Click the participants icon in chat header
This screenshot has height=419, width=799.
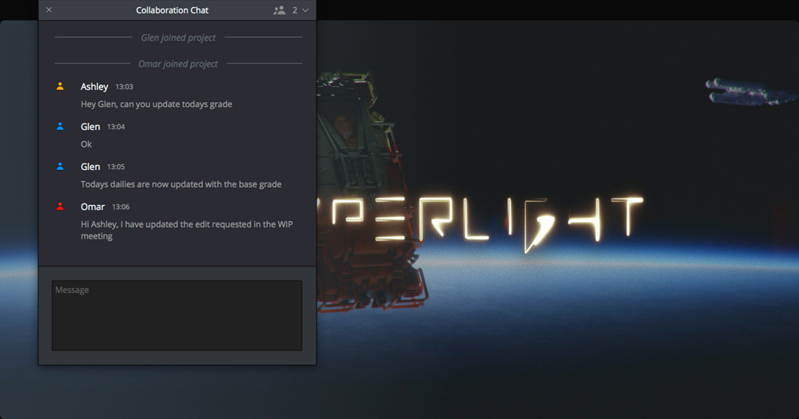pyautogui.click(x=279, y=10)
